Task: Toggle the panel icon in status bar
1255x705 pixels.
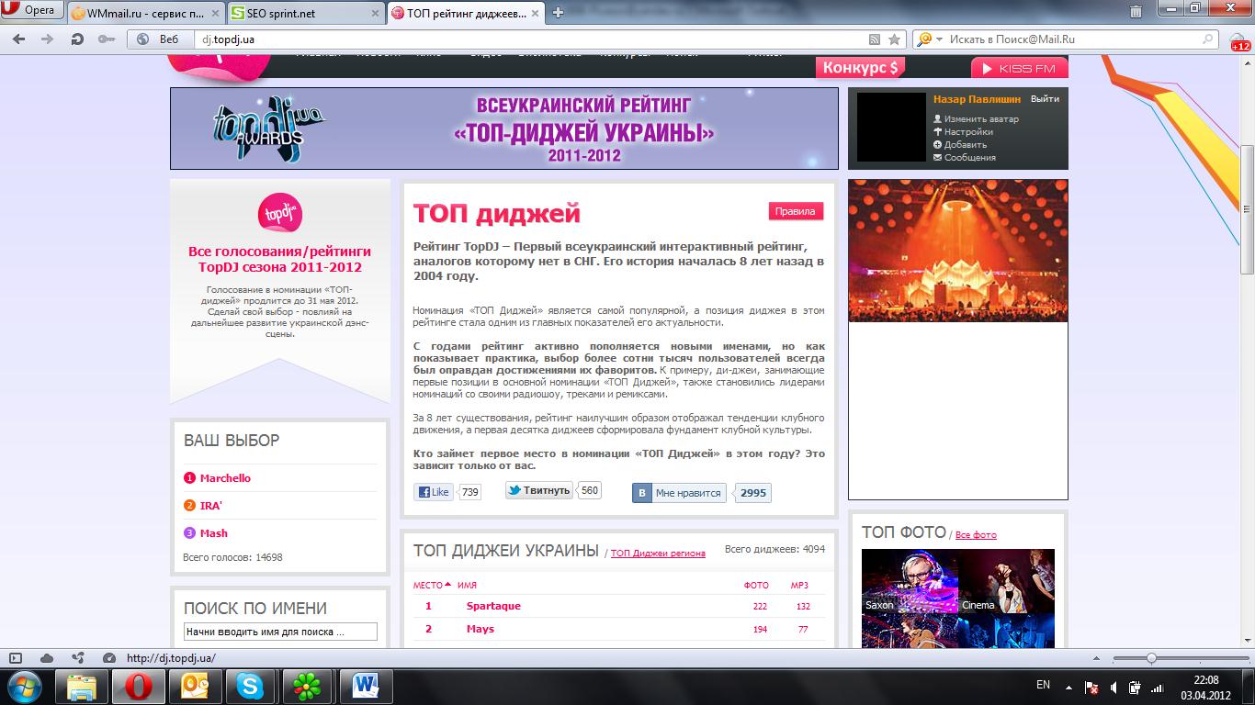Action: [16, 658]
